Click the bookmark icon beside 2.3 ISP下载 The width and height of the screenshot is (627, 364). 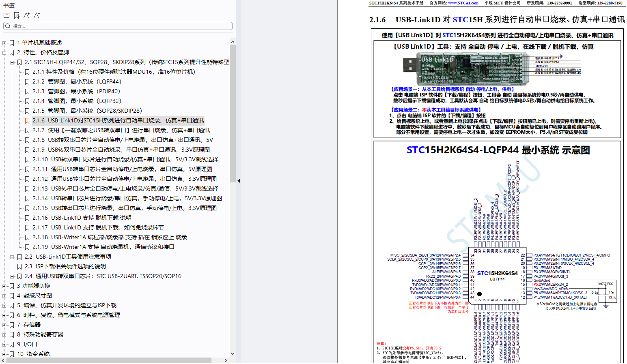click(19, 266)
